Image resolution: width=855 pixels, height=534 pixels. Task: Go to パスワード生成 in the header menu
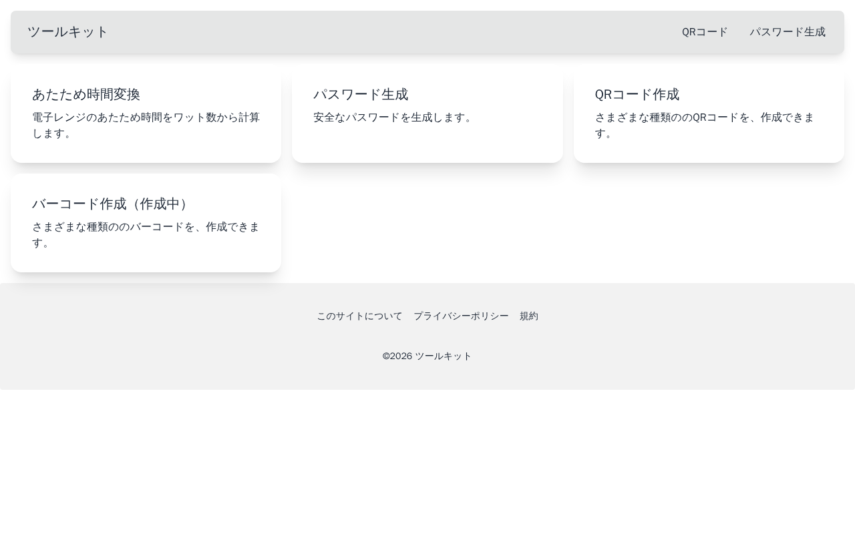pyautogui.click(x=787, y=32)
